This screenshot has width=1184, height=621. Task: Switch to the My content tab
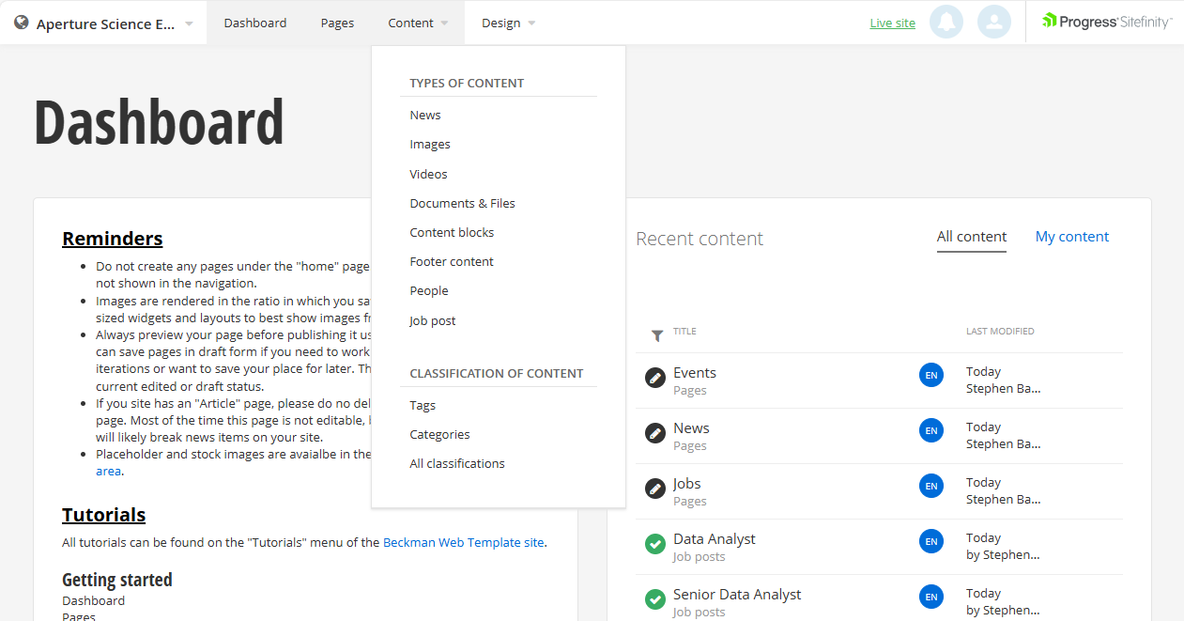pos(1071,237)
